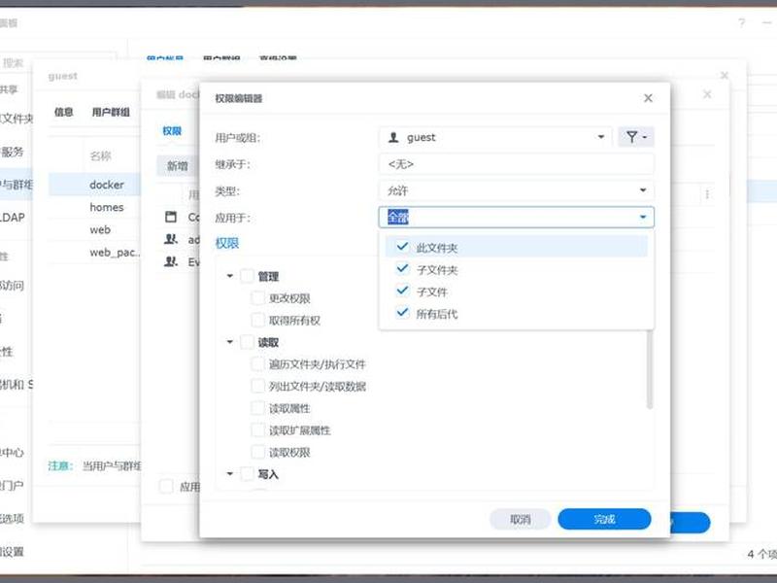Viewport: 777px width, 583px height.
Task: Switch to 信息 tab in guest dialog
Action: pos(63,112)
